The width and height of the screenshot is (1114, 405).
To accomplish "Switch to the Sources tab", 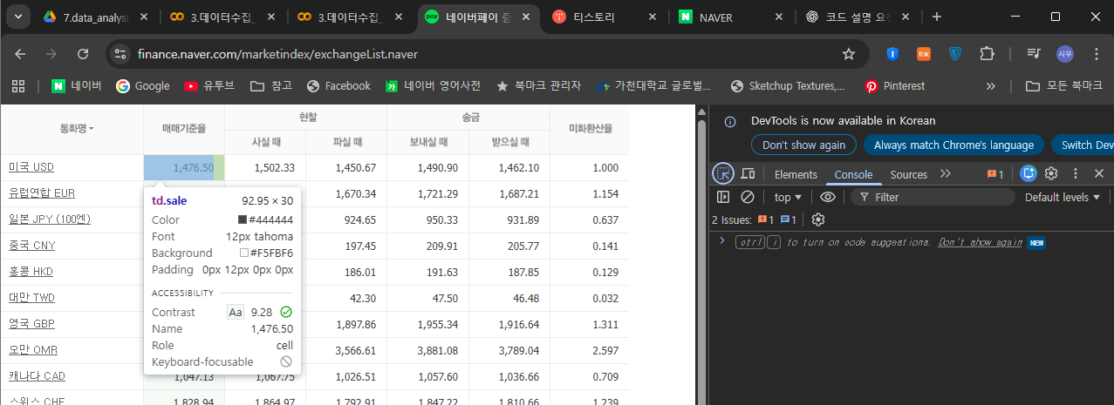I will pyautogui.click(x=909, y=174).
